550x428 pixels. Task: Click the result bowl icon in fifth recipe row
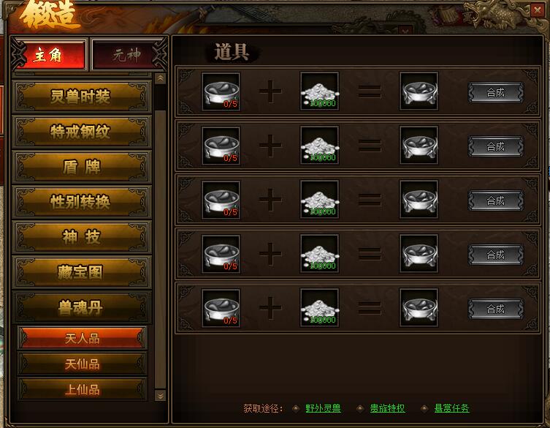[419, 308]
